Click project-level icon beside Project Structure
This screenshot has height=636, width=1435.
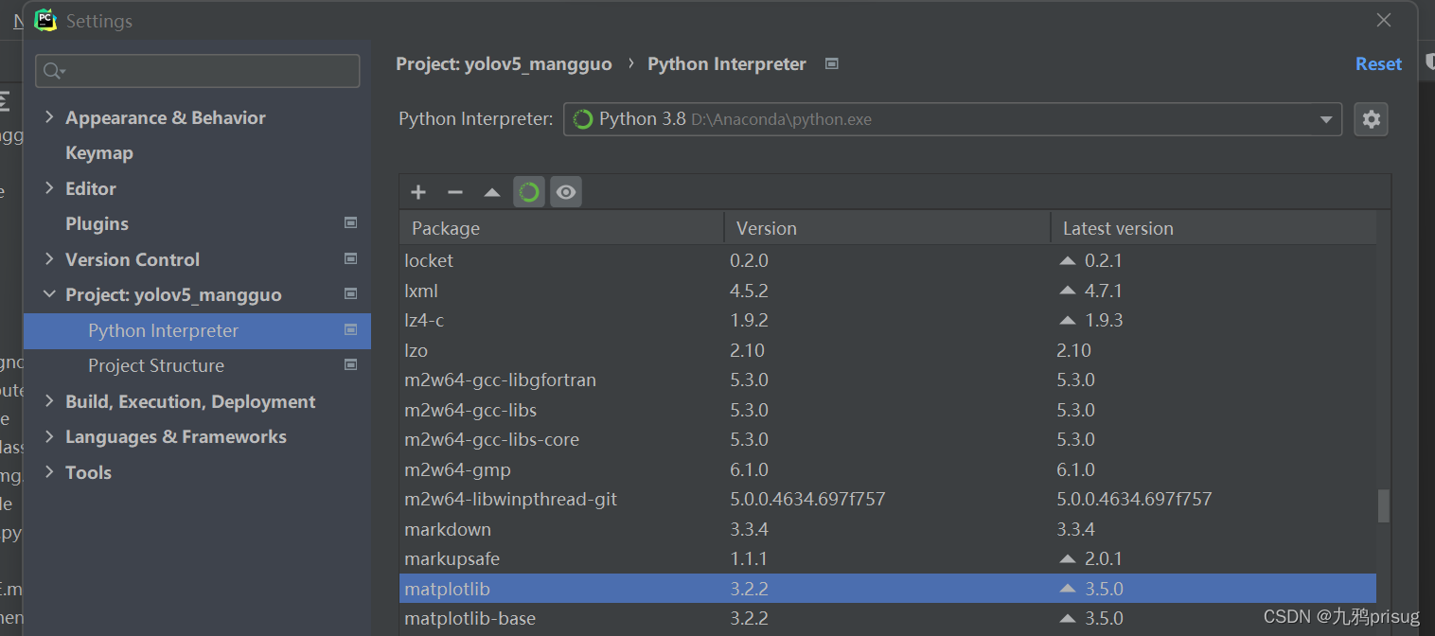pos(350,365)
